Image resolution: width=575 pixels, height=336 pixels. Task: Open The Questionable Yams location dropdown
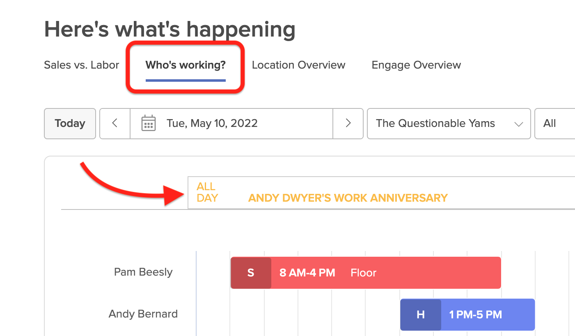tap(449, 124)
